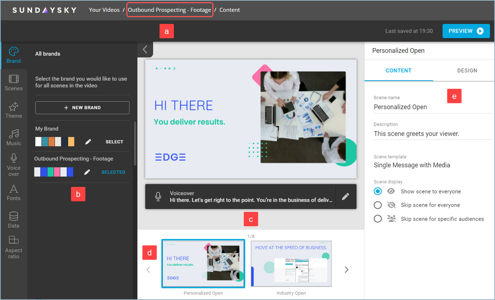The width and height of the screenshot is (495, 300).
Task: Select Show scene to everyone option
Action: 378,191
